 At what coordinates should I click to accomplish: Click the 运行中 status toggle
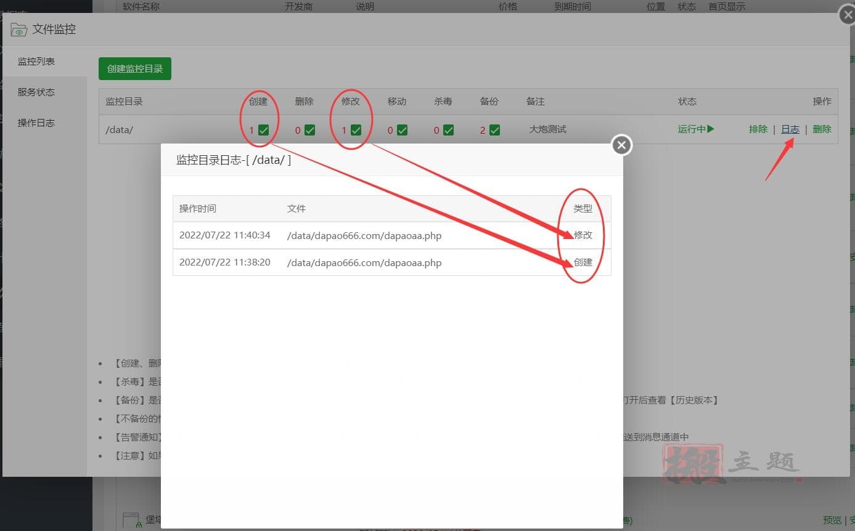[696, 129]
